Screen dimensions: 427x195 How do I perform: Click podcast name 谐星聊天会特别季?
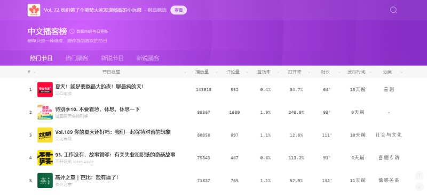pos(72,116)
